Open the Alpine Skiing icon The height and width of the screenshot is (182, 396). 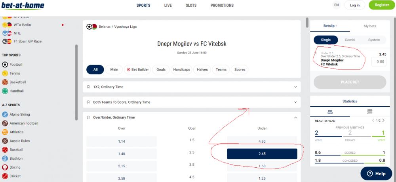coord(5,114)
